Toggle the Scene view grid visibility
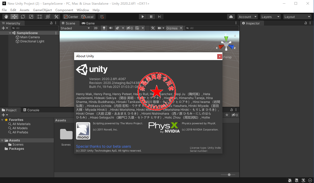Image resolution: width=314 pixels, height=183 pixels. pos(137,28)
